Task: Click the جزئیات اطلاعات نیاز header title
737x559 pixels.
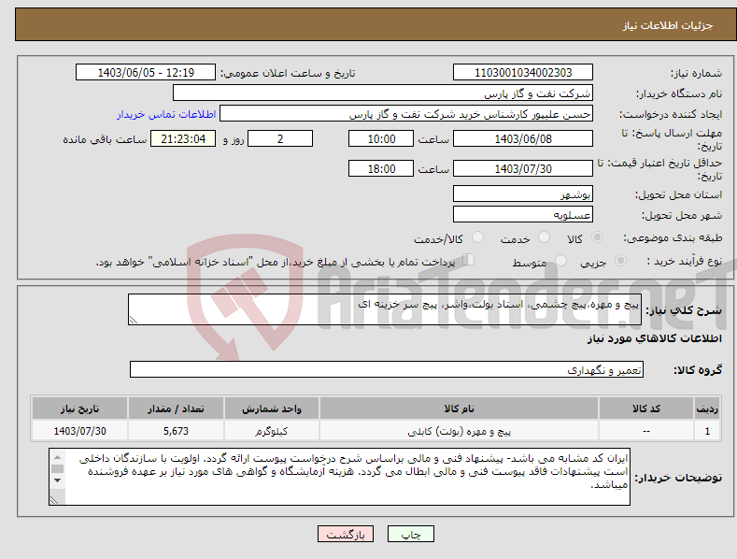Action: tap(668, 25)
